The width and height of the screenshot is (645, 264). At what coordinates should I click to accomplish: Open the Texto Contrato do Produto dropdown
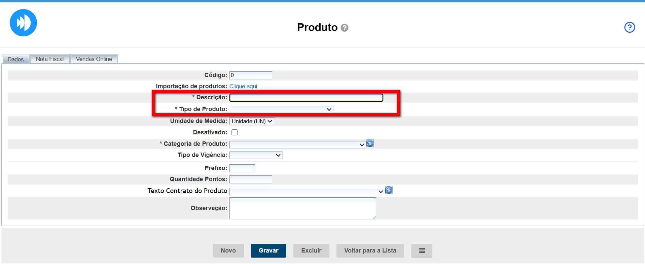[x=307, y=191]
